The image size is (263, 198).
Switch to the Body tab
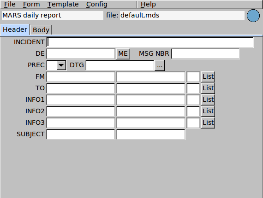41,30
